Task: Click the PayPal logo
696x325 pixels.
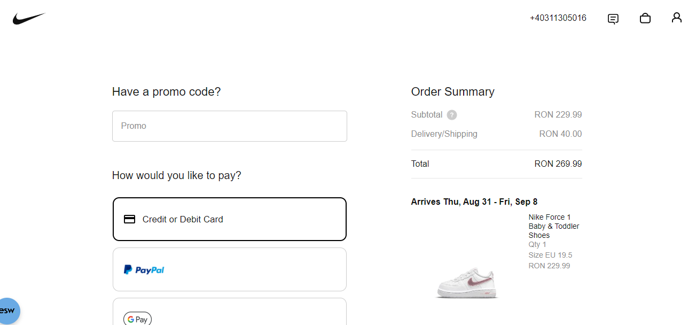Action: pyautogui.click(x=143, y=269)
